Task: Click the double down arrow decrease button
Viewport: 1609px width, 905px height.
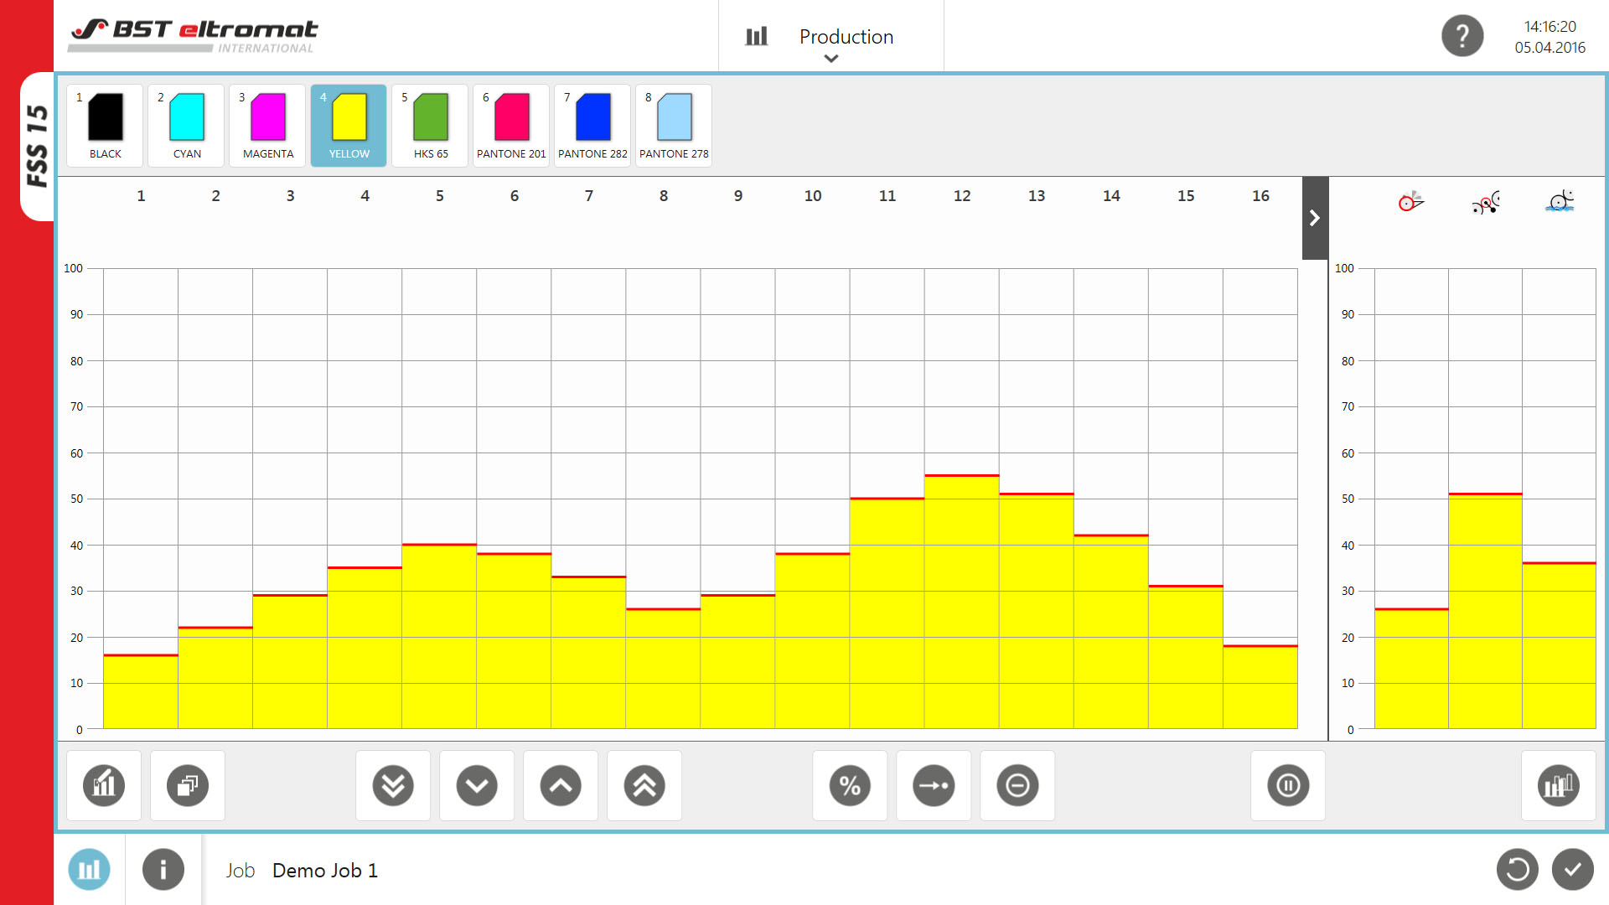Action: tap(393, 785)
